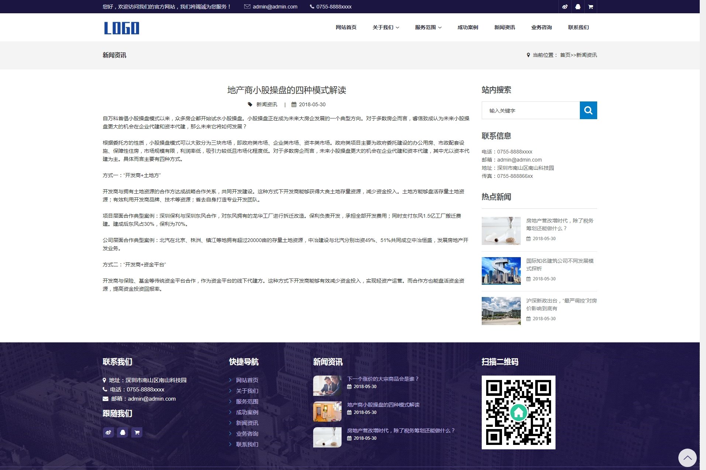Click the QQ bell icon in top bar
Image resolution: width=706 pixels, height=470 pixels.
[578, 7]
